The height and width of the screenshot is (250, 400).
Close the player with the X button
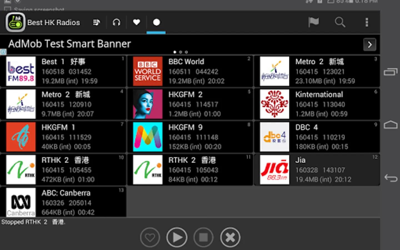pos(230,237)
